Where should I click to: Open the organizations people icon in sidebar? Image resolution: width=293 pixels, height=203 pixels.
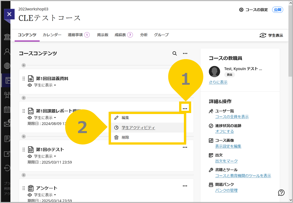pyautogui.click(x=7, y=95)
